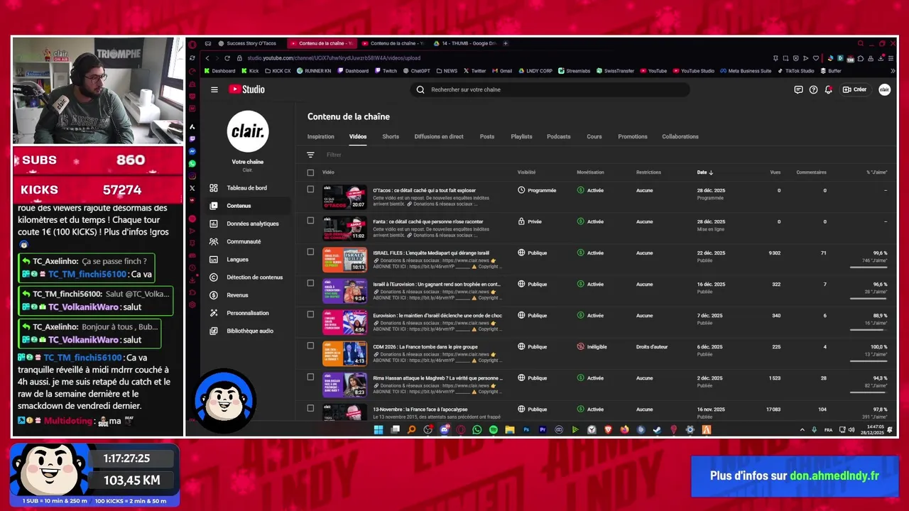Show hidden icons in system tray chevron

click(802, 429)
